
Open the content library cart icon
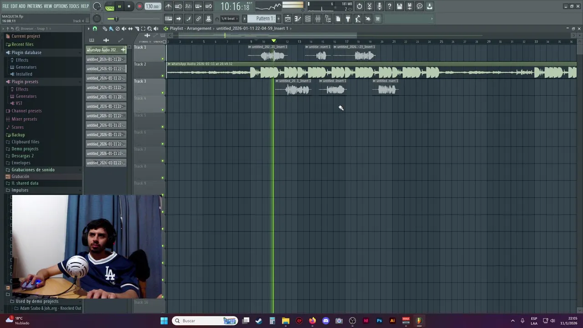[x=378, y=19]
